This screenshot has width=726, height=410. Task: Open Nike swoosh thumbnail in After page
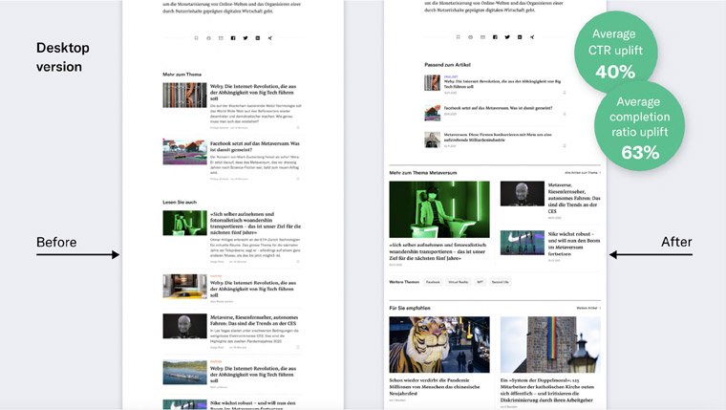point(523,243)
